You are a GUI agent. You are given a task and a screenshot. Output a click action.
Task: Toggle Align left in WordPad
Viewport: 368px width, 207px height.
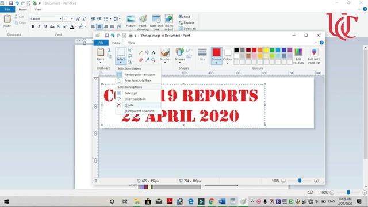click(x=93, y=26)
